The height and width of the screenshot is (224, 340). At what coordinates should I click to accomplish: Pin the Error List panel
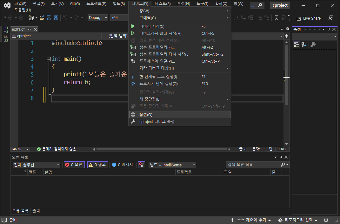281,157
